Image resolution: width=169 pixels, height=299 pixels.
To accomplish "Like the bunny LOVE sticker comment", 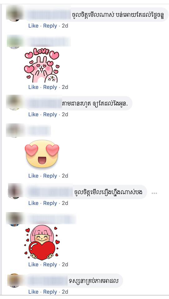I will (33, 87).
